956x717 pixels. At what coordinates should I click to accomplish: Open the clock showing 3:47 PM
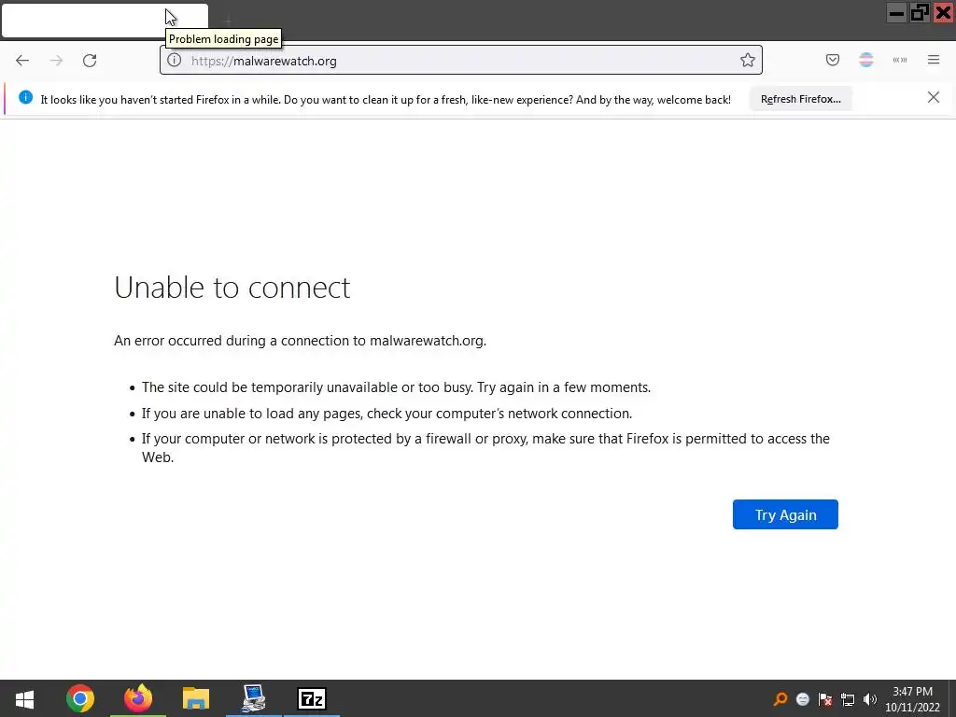pyautogui.click(x=913, y=699)
